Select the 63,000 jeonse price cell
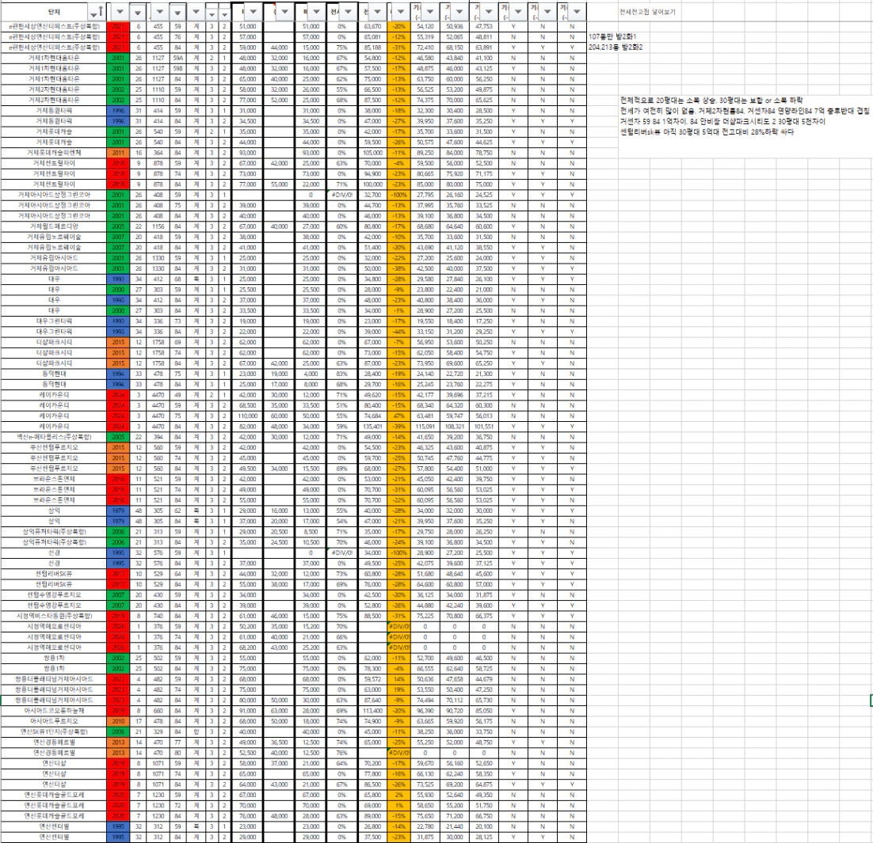Screen dimensions: 873x843 278,711
